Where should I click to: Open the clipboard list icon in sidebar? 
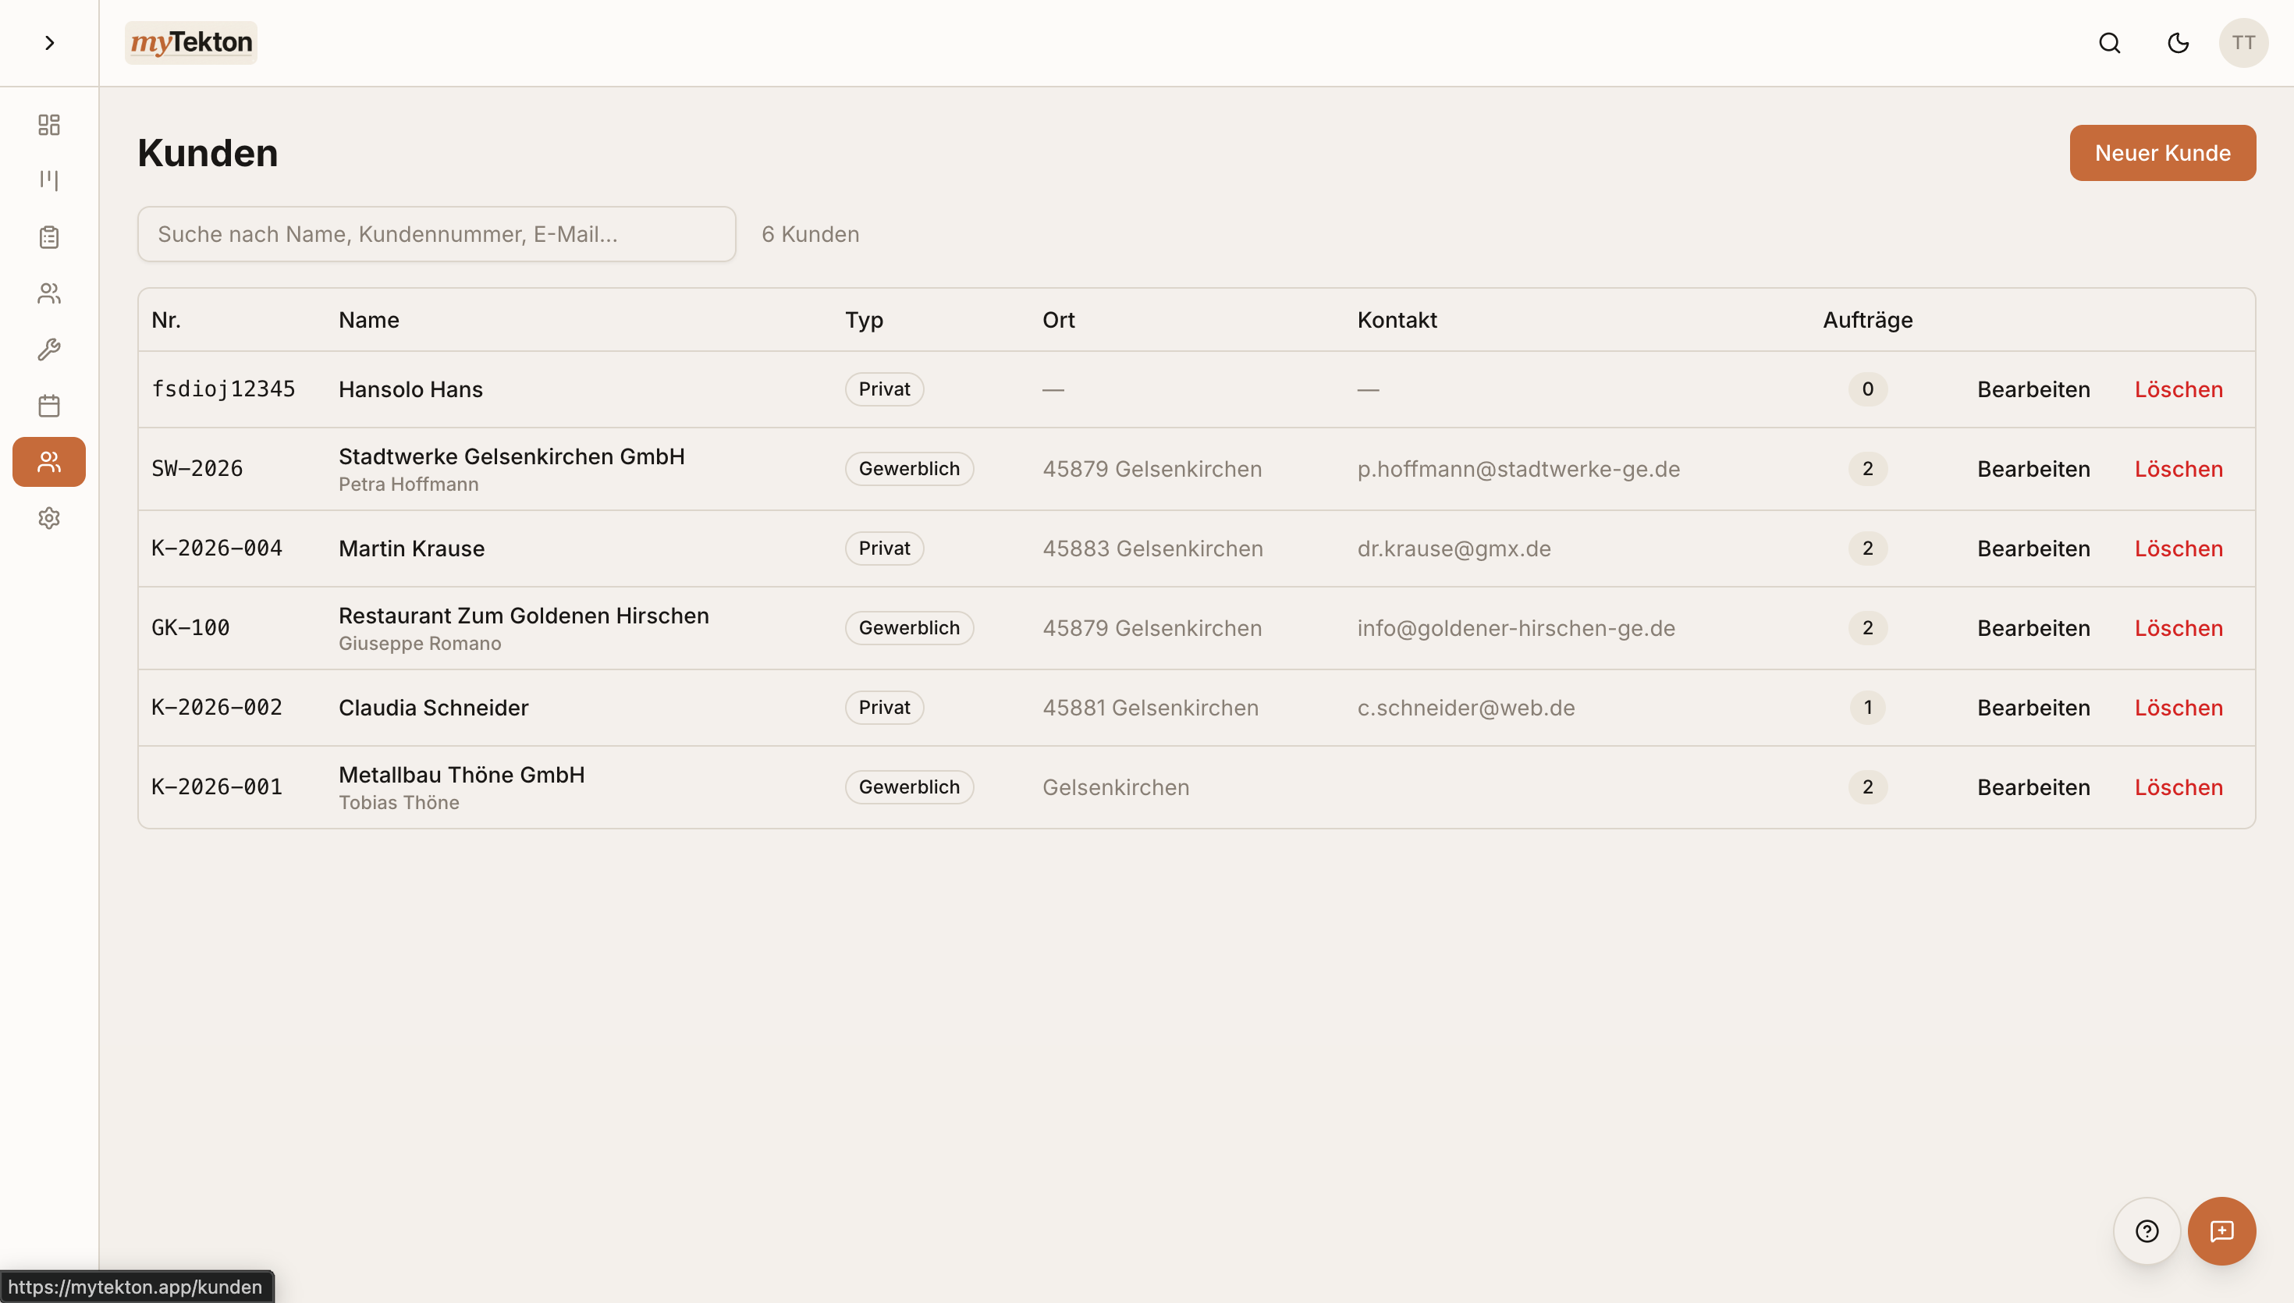[49, 237]
